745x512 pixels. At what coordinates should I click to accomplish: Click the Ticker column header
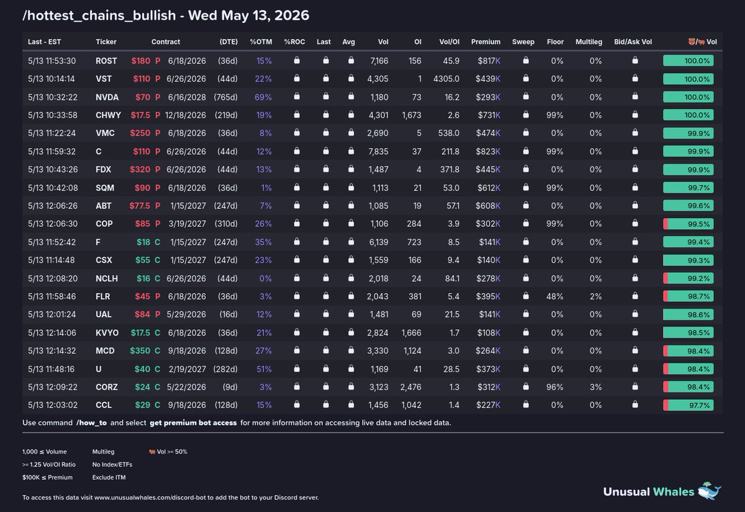pyautogui.click(x=106, y=42)
